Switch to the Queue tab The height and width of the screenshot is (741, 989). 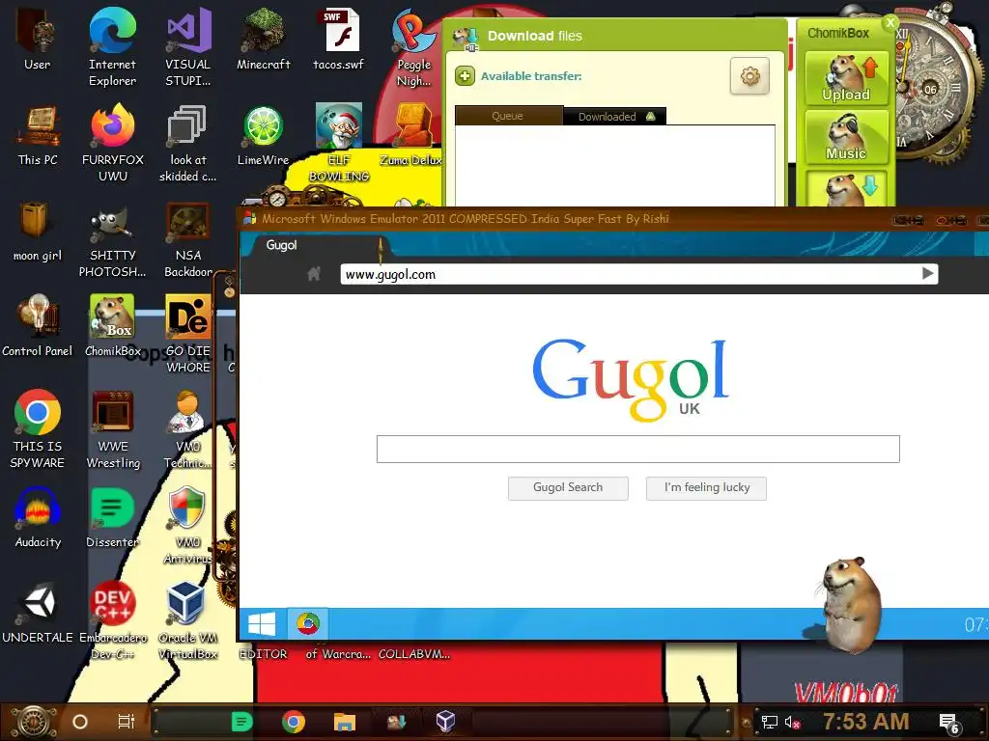coord(508,116)
